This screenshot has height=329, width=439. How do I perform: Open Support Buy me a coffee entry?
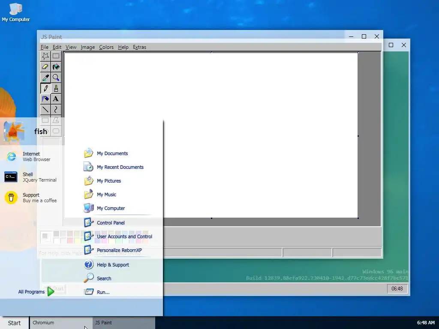pos(31,197)
